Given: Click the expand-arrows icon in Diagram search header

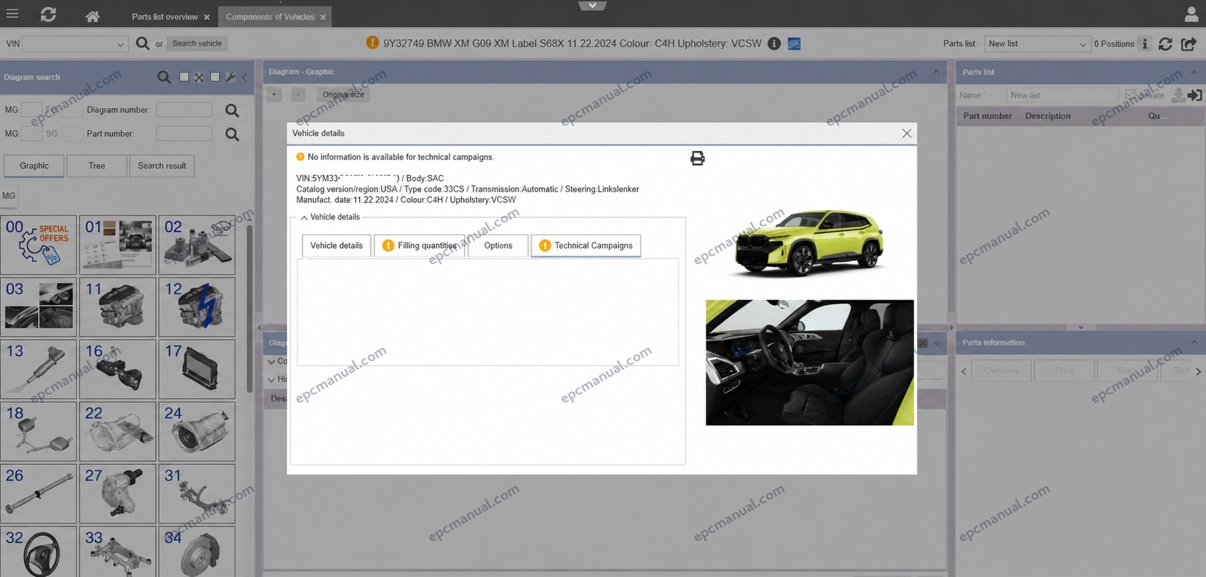Looking at the screenshot, I should pos(199,77).
